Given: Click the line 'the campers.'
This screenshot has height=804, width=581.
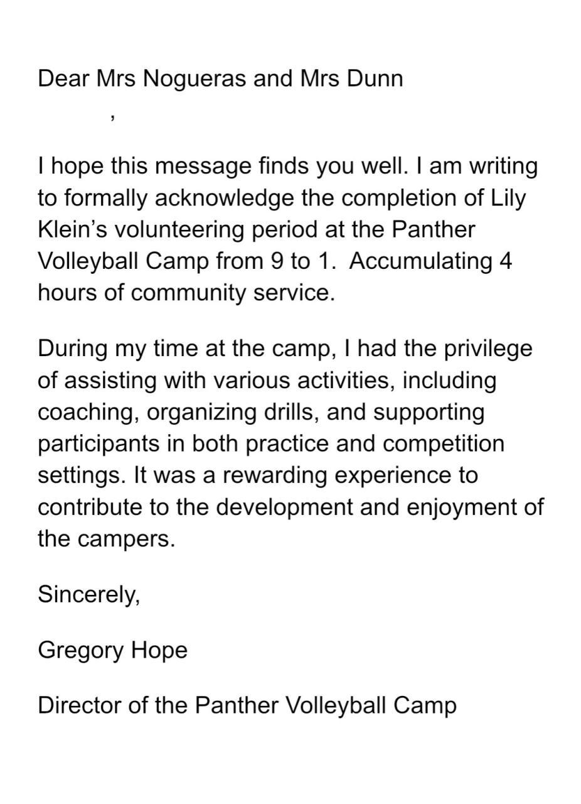Looking at the screenshot, I should click(106, 539).
